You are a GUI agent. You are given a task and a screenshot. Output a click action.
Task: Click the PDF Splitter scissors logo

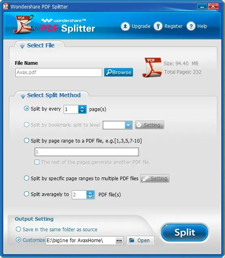click(x=24, y=24)
